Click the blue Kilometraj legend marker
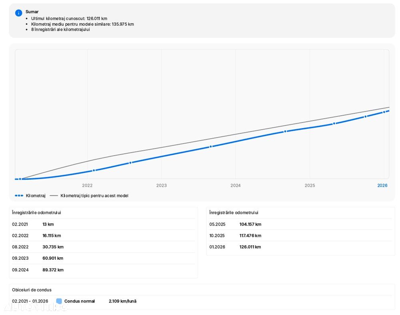400x315 pixels. coord(19,196)
